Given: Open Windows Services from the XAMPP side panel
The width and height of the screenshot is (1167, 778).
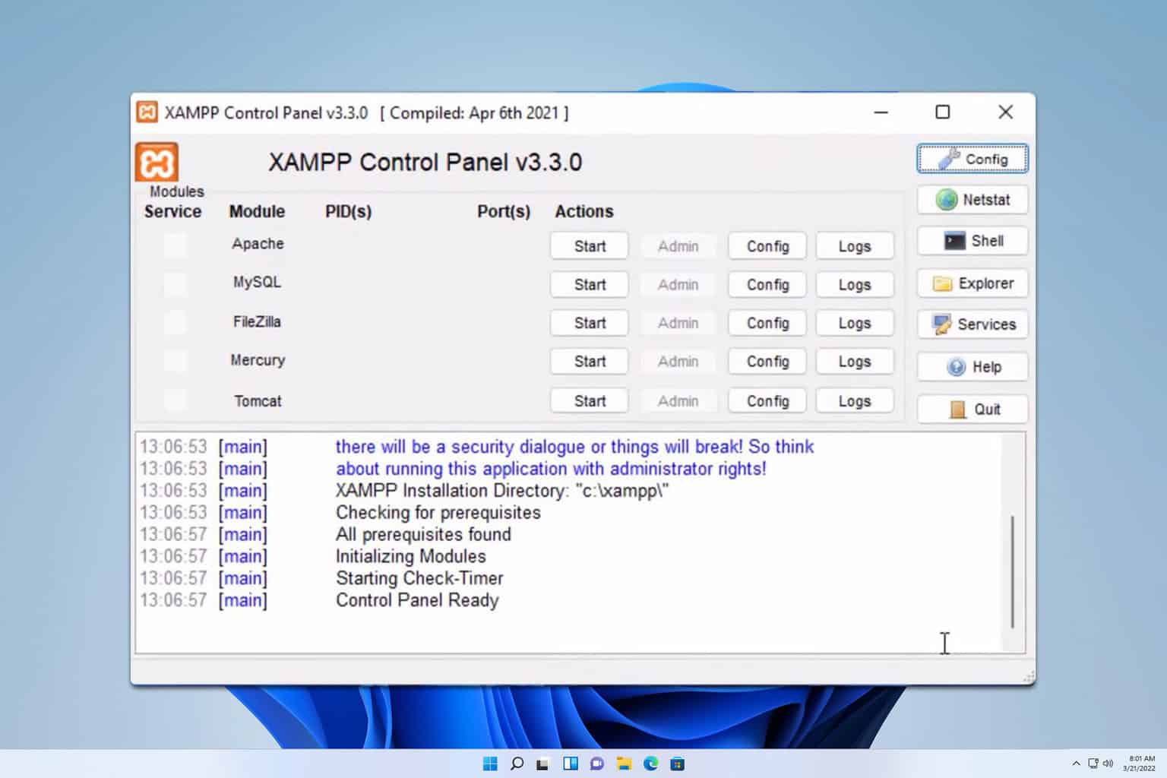Looking at the screenshot, I should click(972, 324).
